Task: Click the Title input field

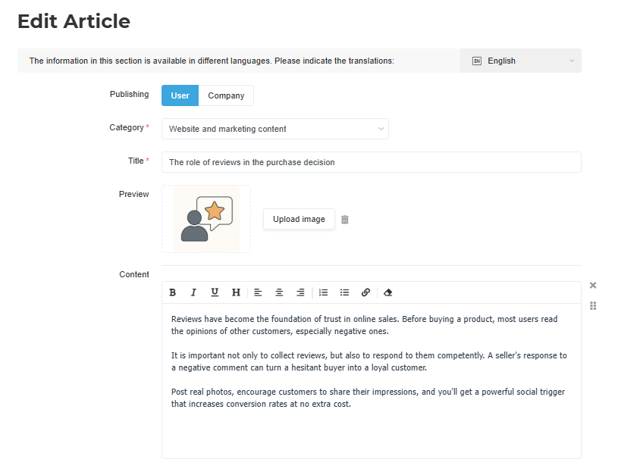Action: (371, 162)
